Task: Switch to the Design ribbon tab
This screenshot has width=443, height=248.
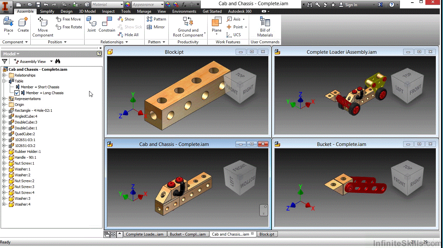Action: [x=67, y=11]
